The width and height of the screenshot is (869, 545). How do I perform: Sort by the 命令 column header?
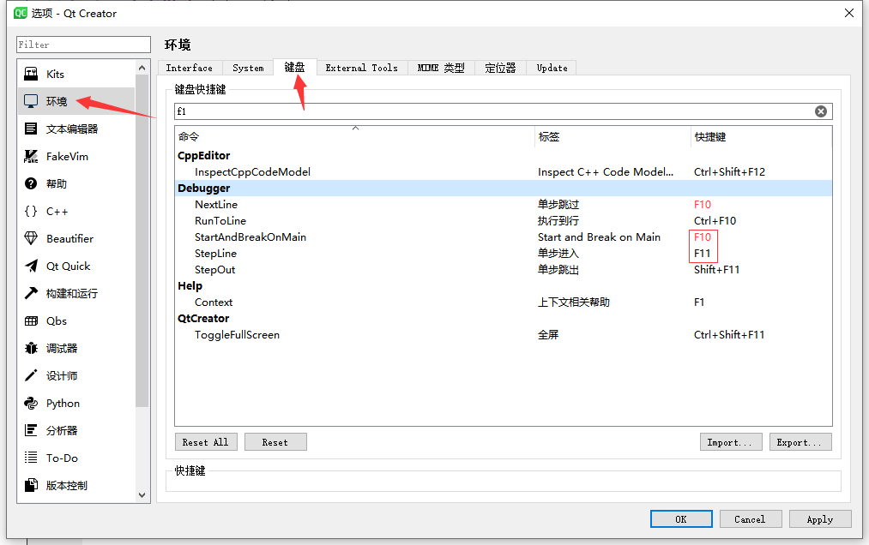pos(354,137)
